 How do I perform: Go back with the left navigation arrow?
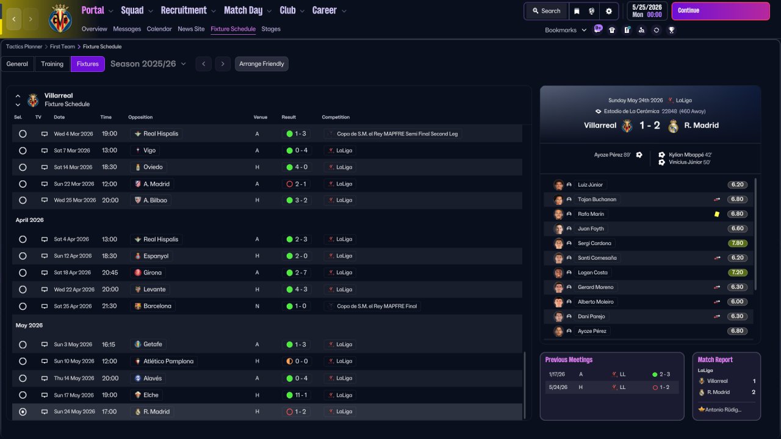click(14, 19)
